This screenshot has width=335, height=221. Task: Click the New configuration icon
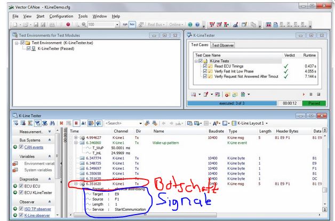(x=15, y=24)
